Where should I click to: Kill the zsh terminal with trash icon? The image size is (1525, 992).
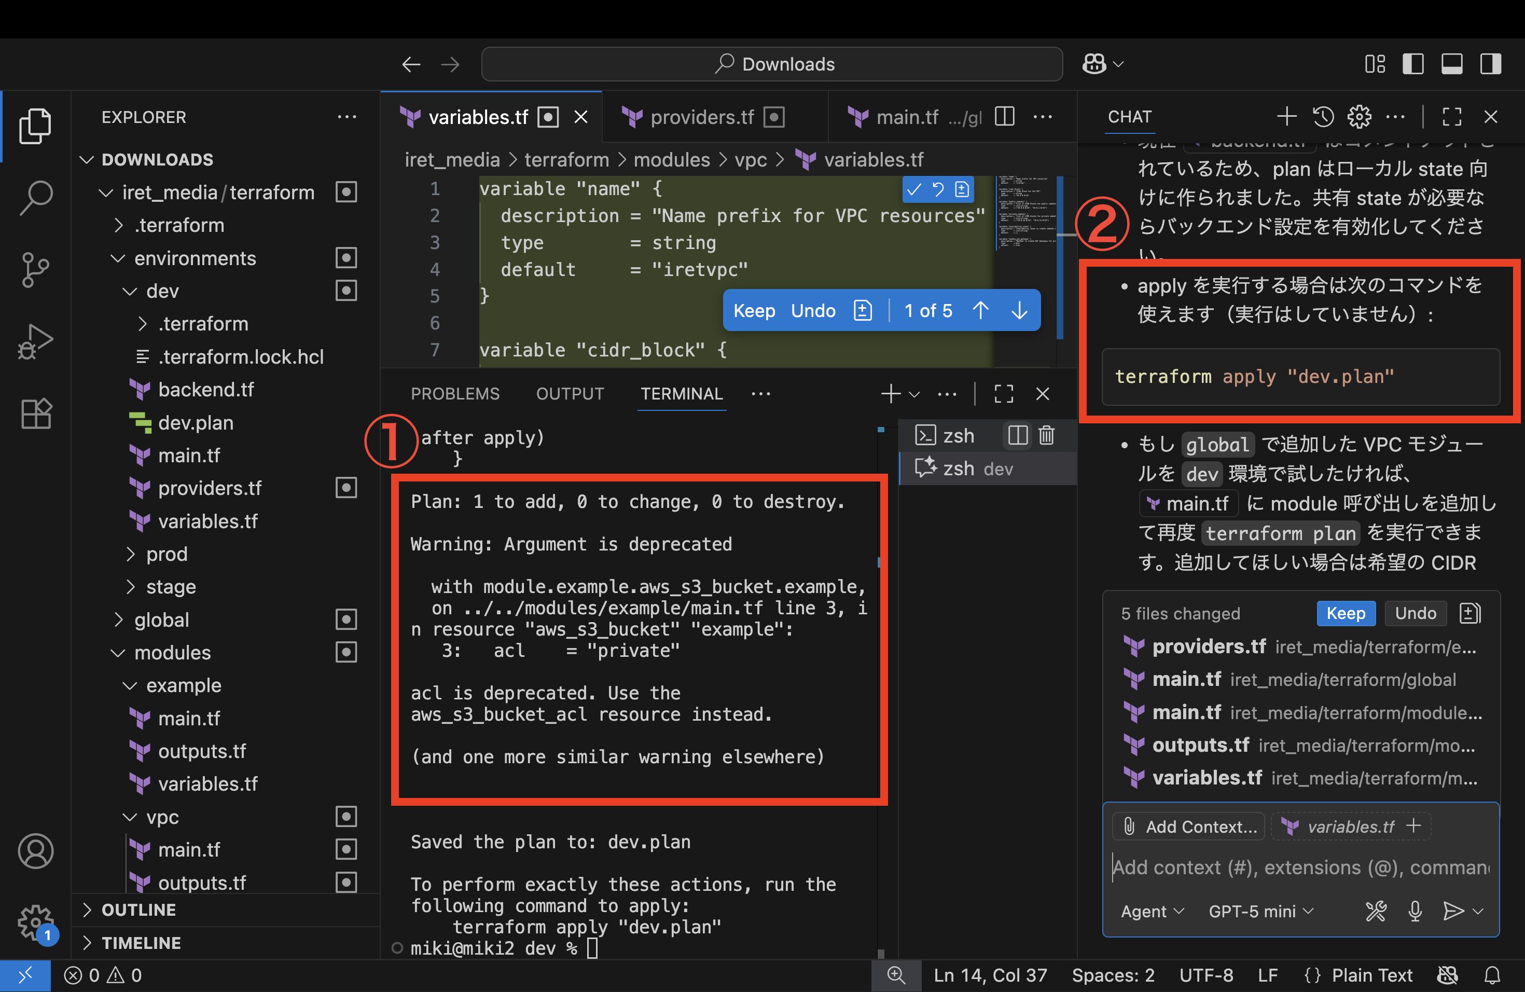(x=1046, y=436)
